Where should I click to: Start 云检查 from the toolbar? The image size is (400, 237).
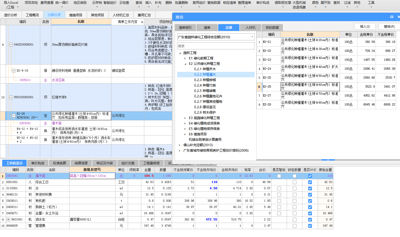(x=124, y=3)
